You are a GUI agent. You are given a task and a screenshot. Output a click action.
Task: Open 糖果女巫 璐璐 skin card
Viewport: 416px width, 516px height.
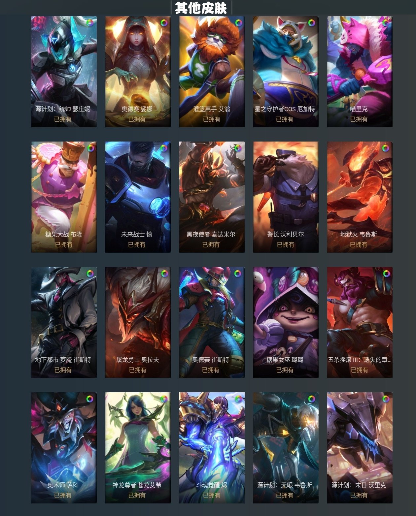[286, 322]
